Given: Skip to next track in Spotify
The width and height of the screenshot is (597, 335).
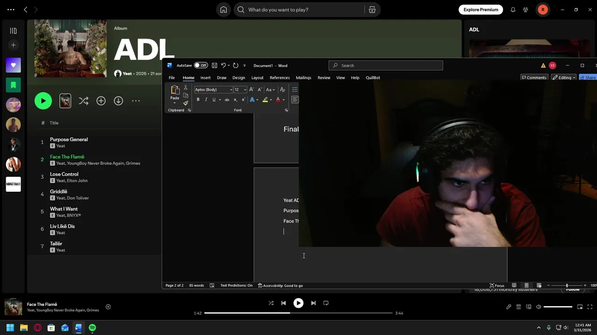Looking at the screenshot, I should (x=313, y=303).
